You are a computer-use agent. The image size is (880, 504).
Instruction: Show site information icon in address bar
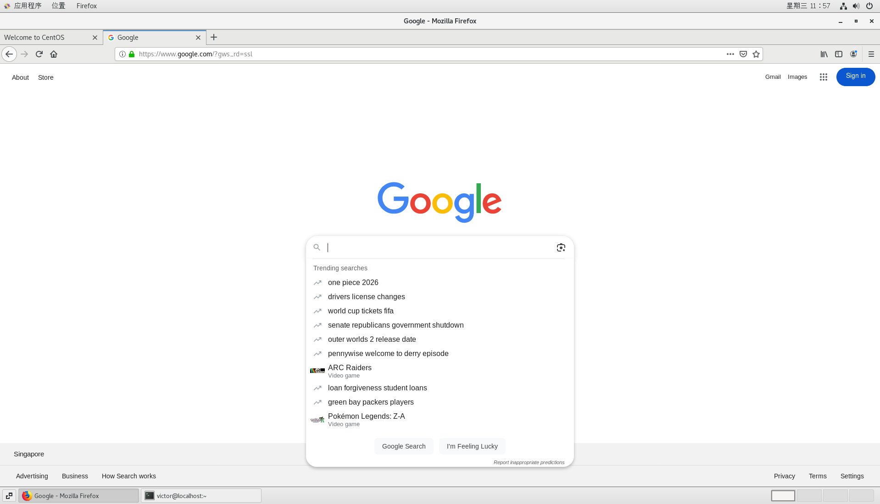click(x=123, y=54)
